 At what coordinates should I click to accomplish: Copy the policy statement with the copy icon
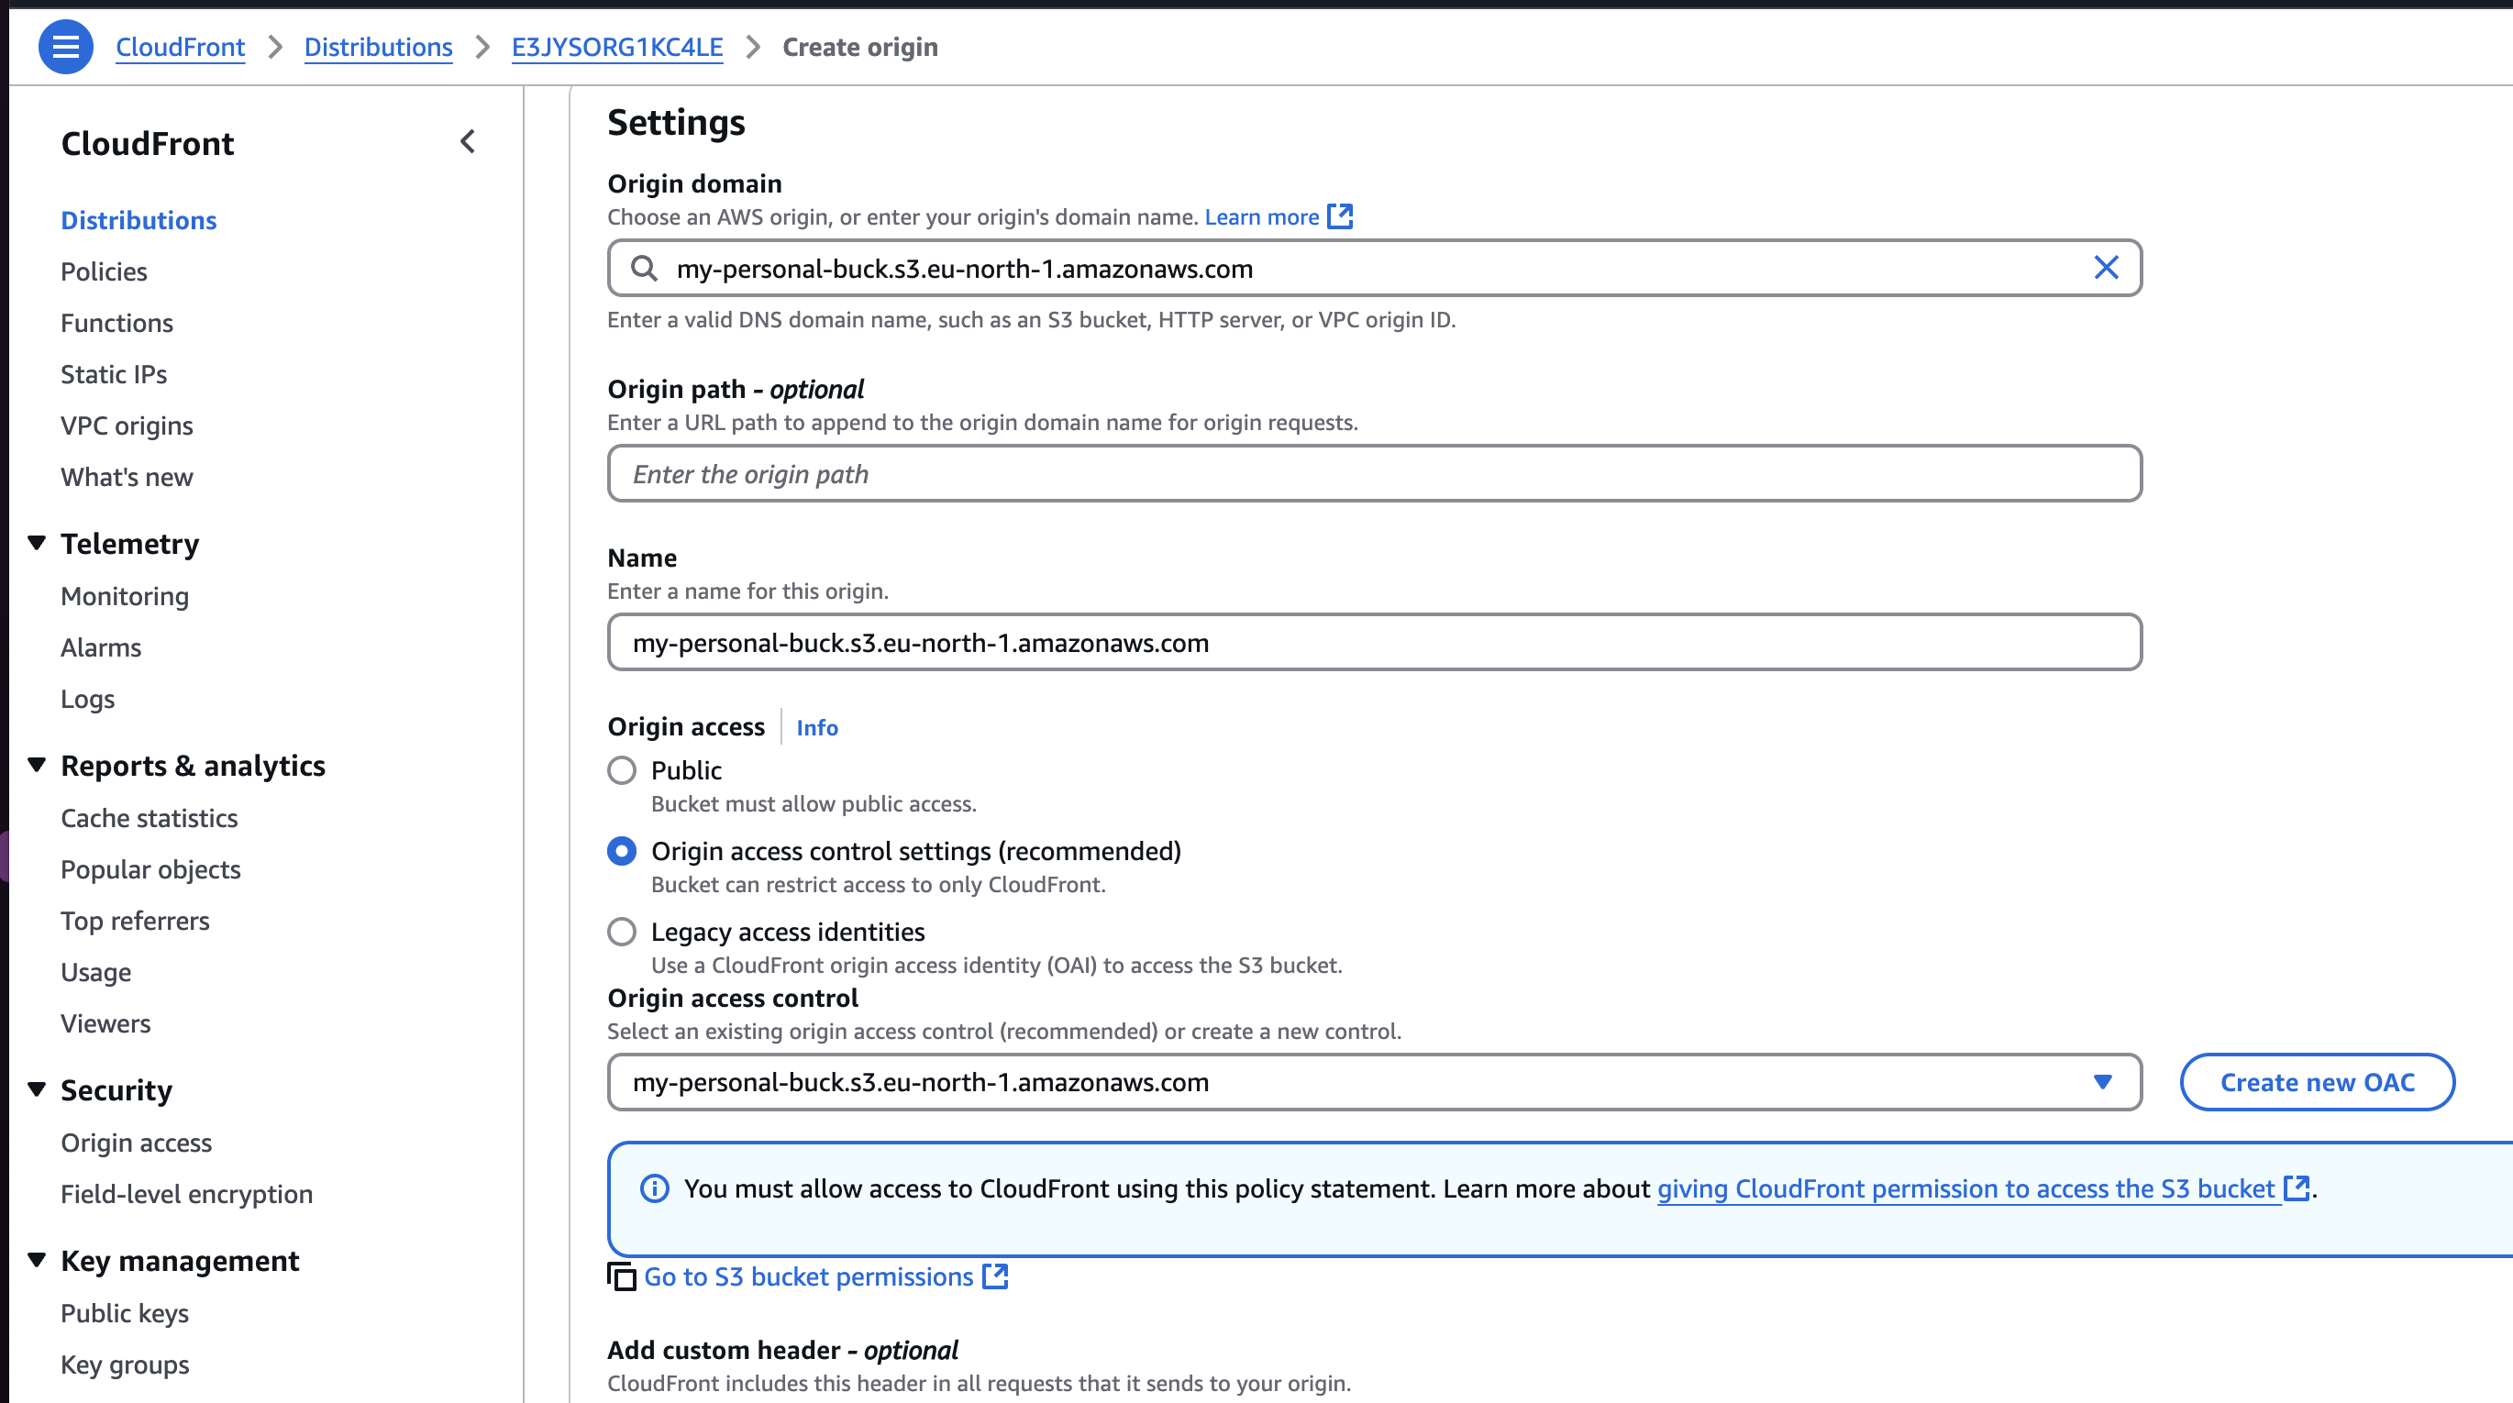622,1276
